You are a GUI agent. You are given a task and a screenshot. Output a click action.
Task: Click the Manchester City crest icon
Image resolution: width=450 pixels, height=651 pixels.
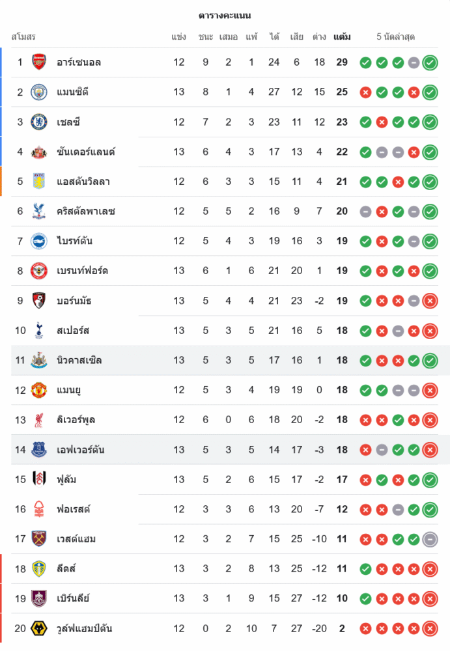39,92
